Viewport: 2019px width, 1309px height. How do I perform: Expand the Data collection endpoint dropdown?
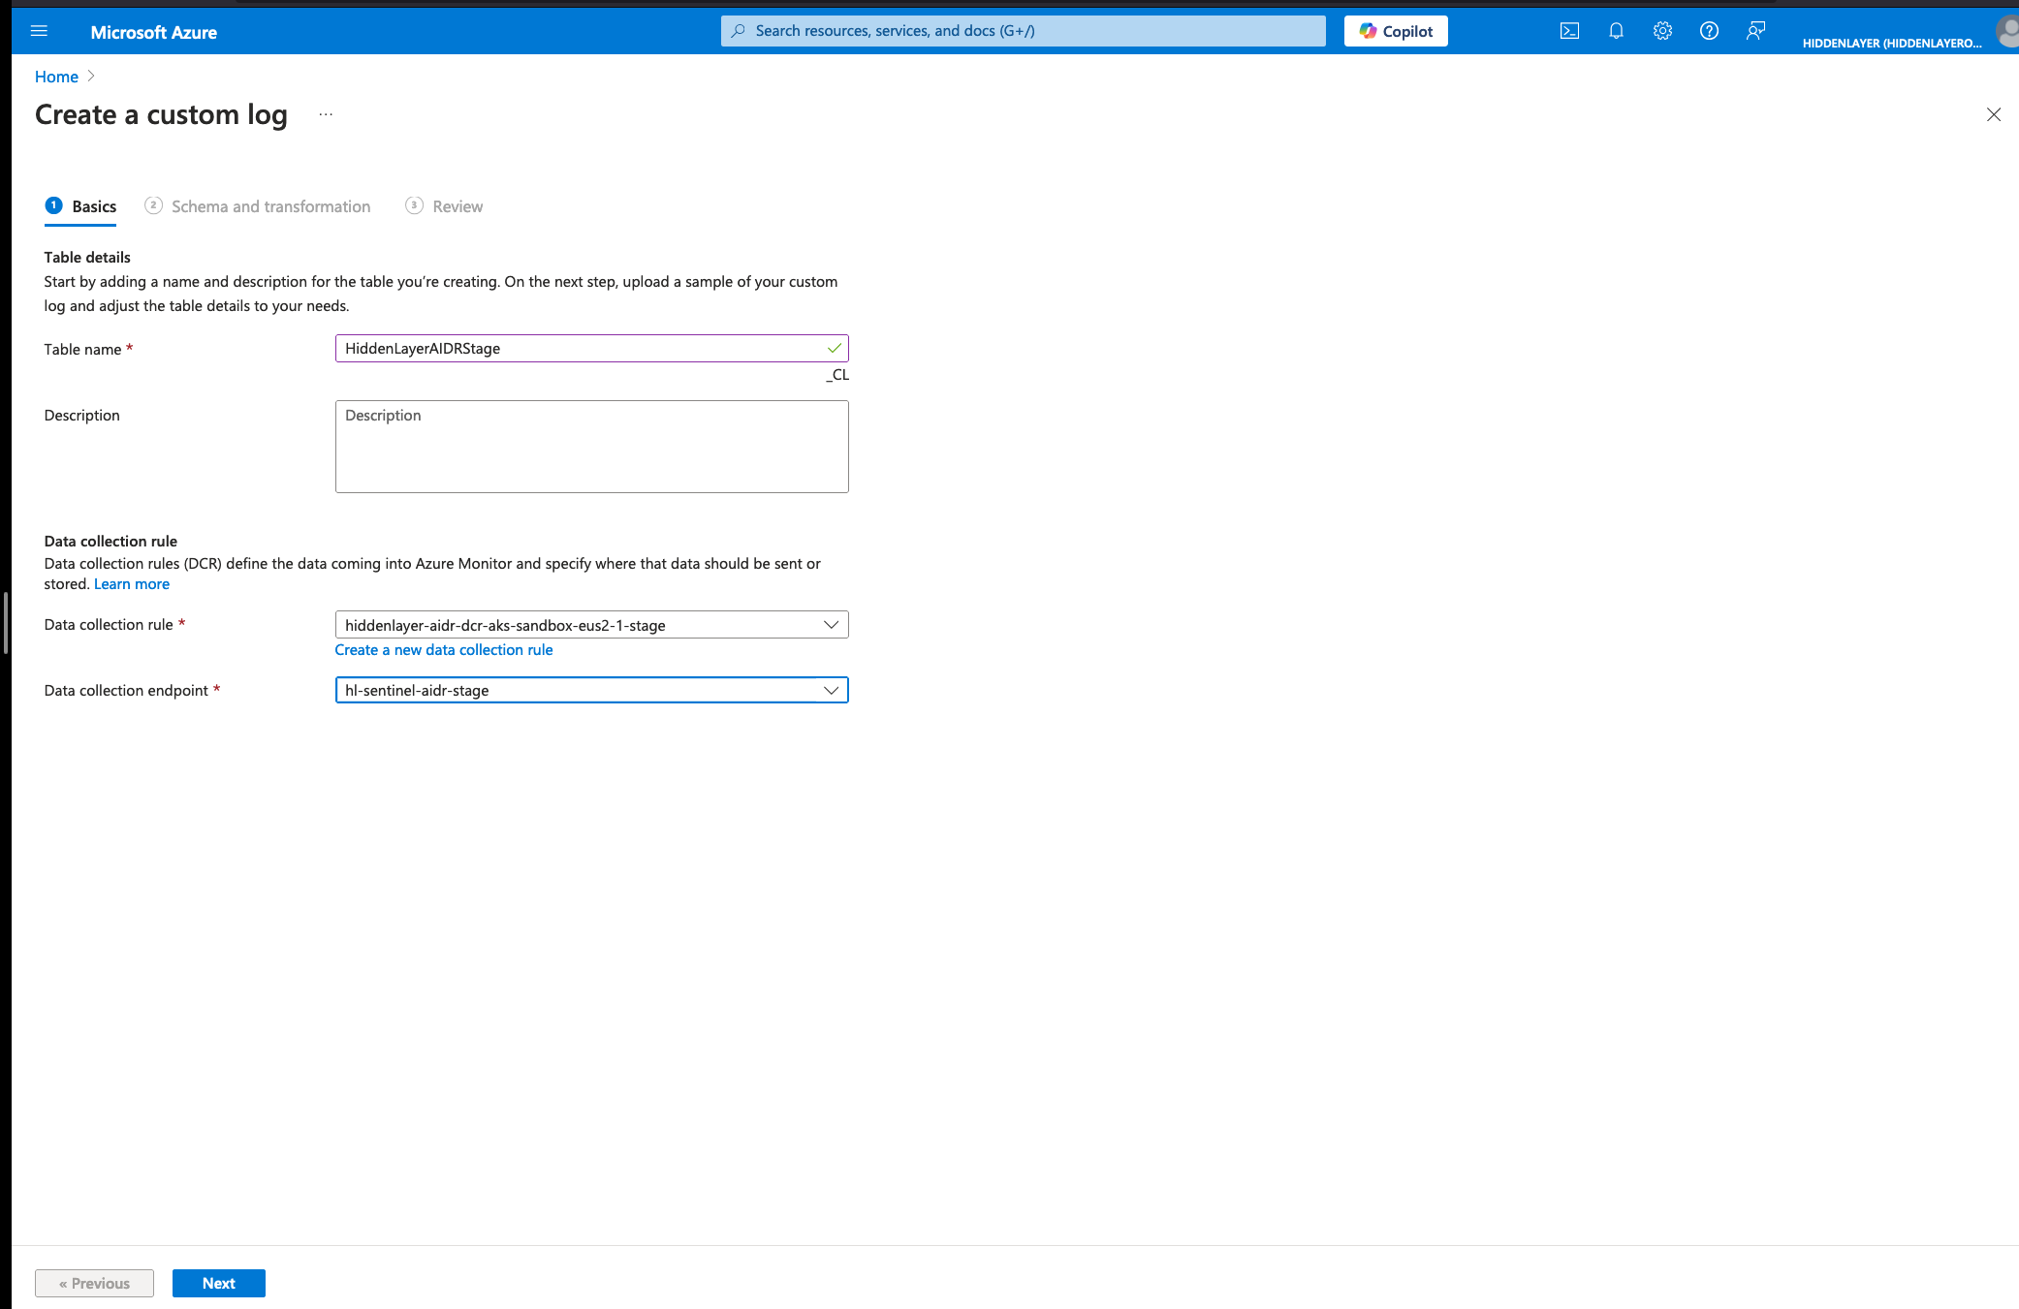click(591, 690)
